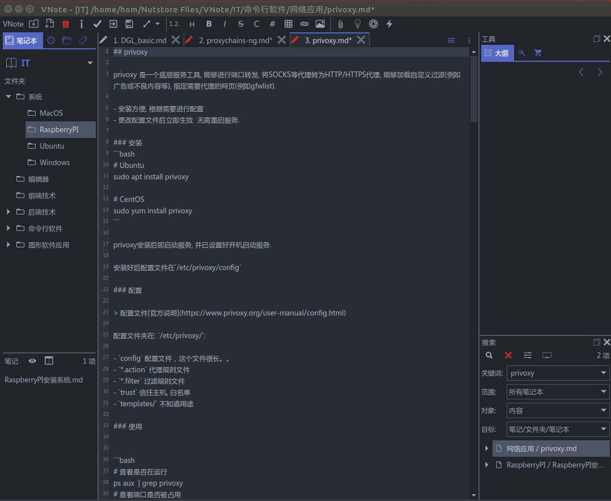Screen dimensions: 611x501
Task: Open the 关键词 keyword combo box
Action: click(x=558, y=373)
